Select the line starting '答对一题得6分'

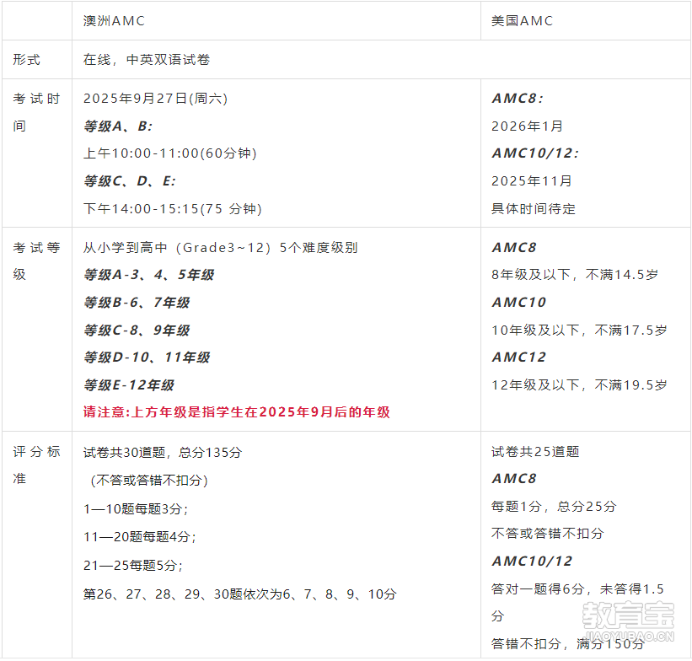click(x=577, y=602)
